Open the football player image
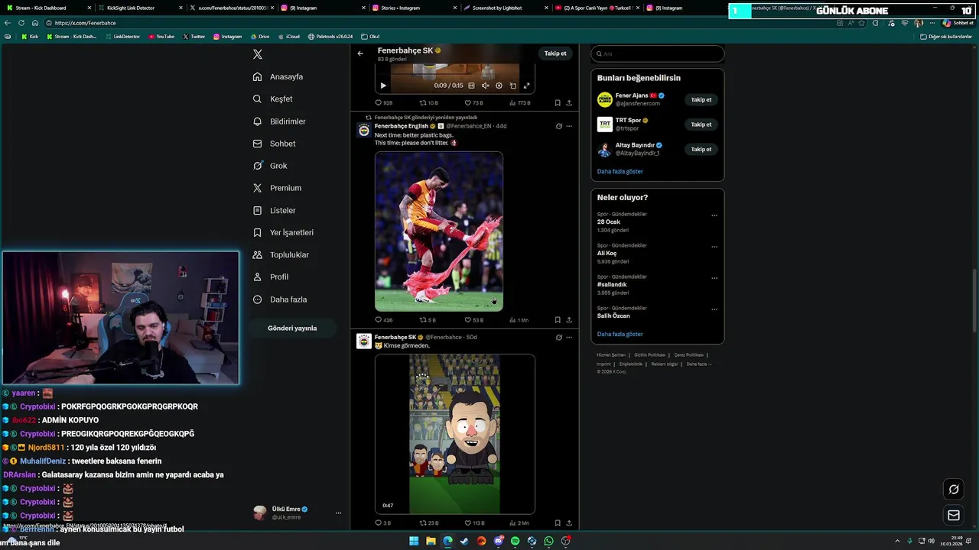The width and height of the screenshot is (979, 550). pos(439,231)
